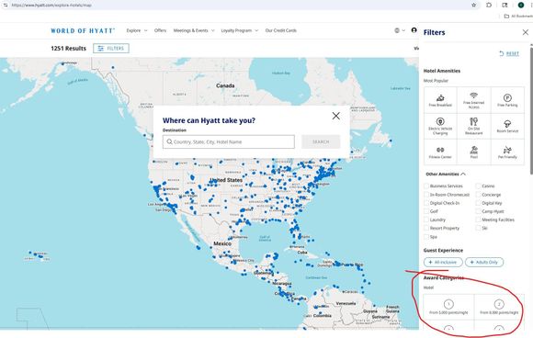Select the Free Breakfast amenity icon
This screenshot has height=338, width=533.
(x=440, y=100)
